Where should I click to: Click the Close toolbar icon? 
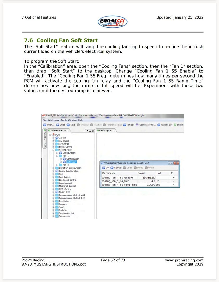click(x=58, y=125)
